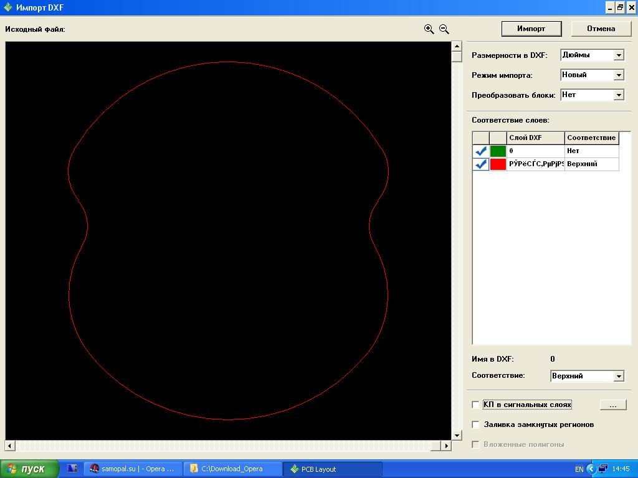Open the Преобразовать блоки dropdown
This screenshot has width=638, height=478.
[619, 95]
